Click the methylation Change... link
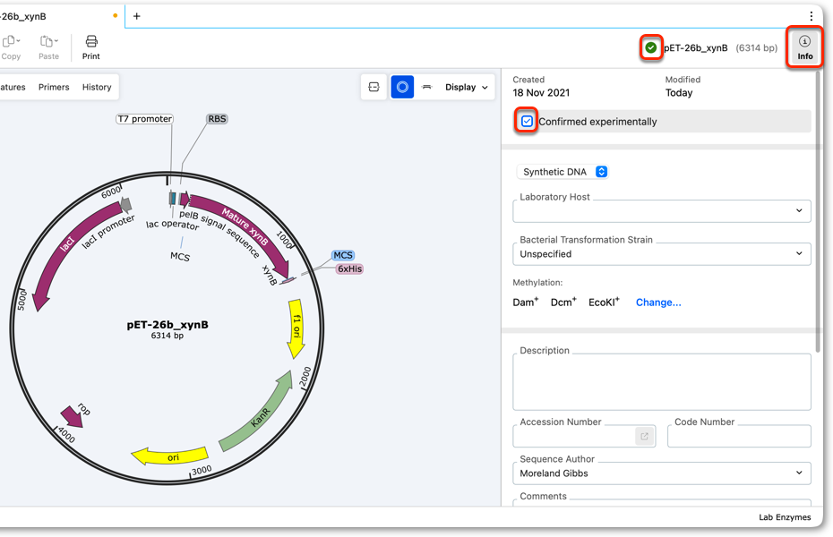The width and height of the screenshot is (833, 537). (x=658, y=303)
